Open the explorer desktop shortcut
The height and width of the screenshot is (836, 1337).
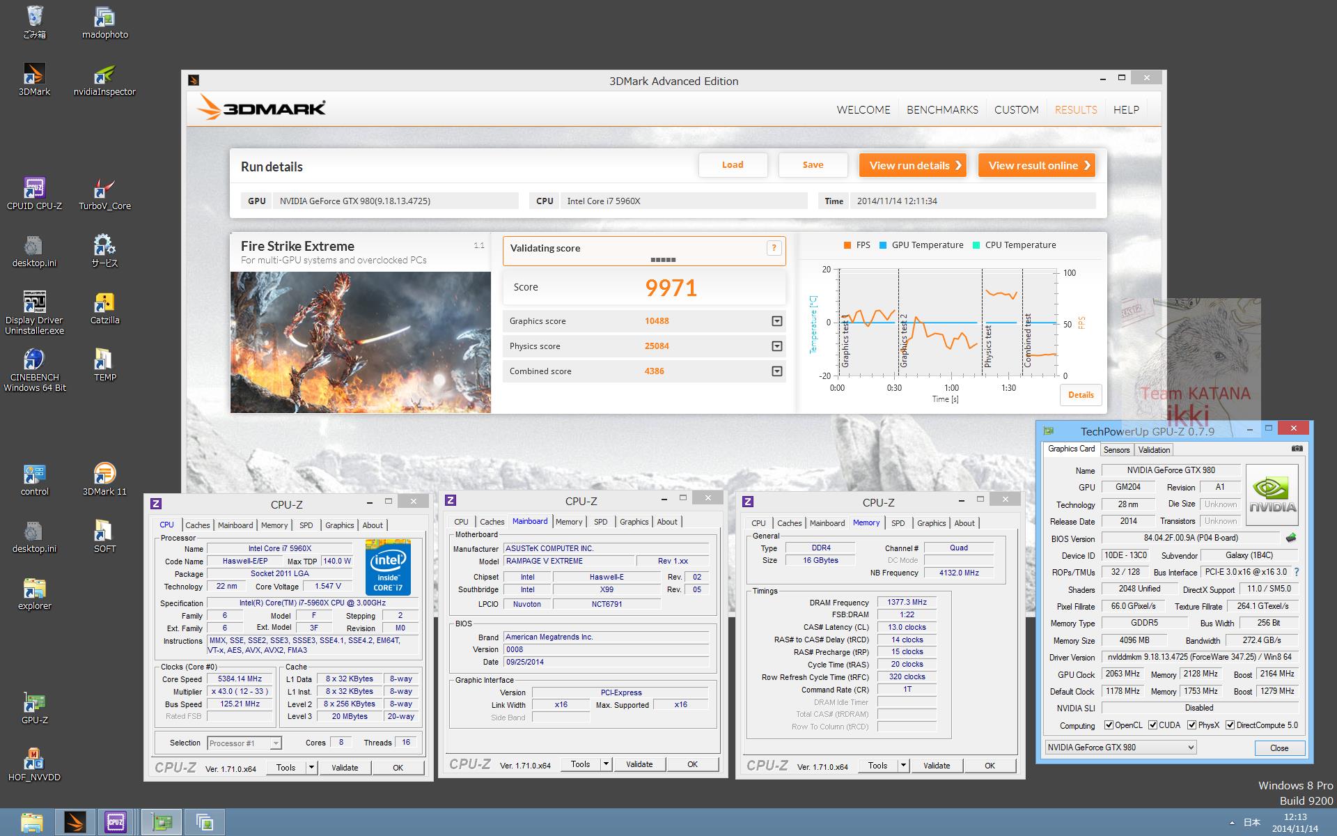click(x=34, y=594)
